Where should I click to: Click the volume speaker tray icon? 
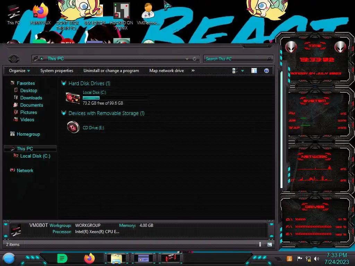317,258
